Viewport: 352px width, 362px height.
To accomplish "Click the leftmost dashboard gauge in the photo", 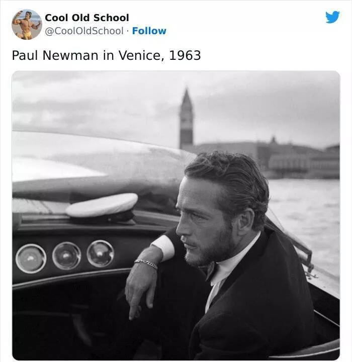I will tap(31, 258).
